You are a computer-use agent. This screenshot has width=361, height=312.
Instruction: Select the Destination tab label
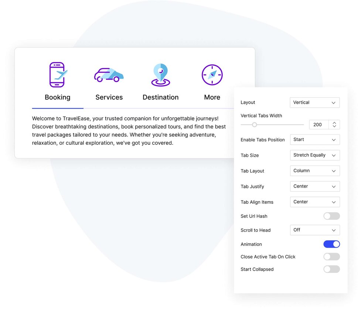click(160, 97)
